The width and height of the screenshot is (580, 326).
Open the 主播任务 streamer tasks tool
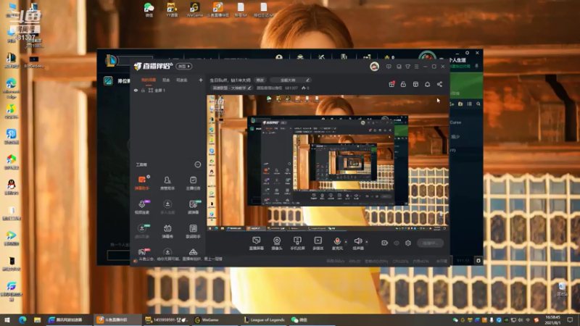tap(193, 183)
